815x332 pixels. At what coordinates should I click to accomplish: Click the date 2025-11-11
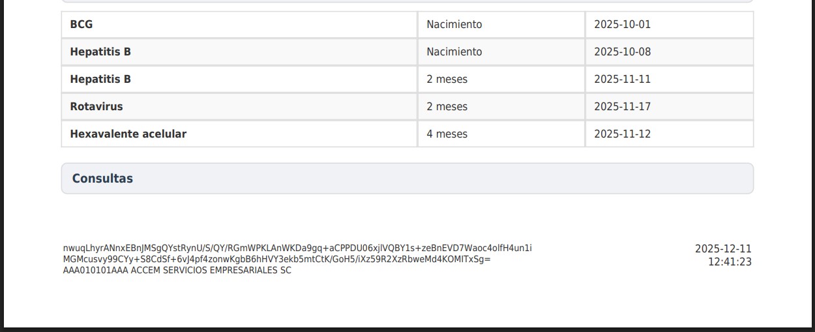[x=622, y=80]
